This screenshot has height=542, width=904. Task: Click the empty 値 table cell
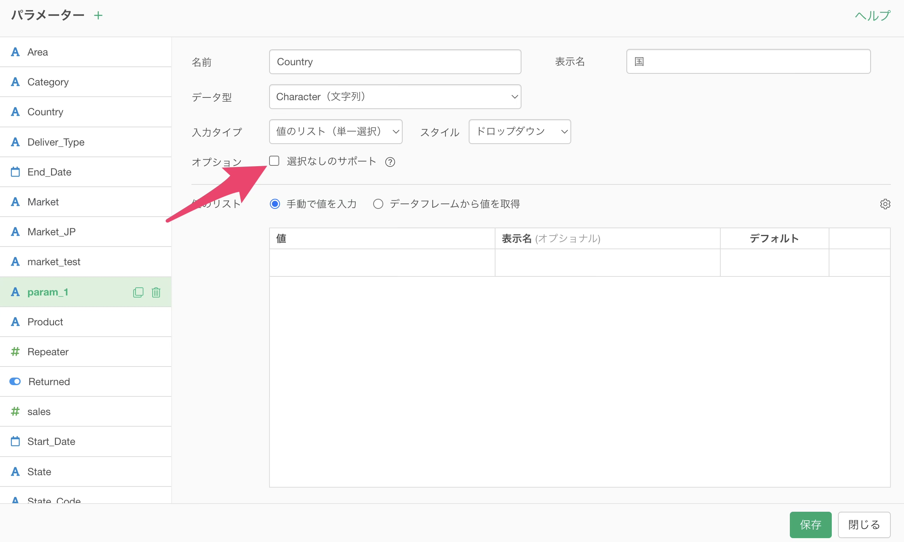point(382,263)
